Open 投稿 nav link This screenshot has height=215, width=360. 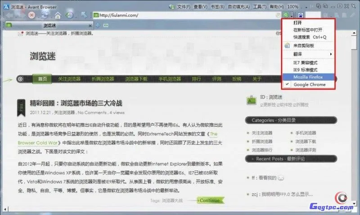tap(237, 79)
